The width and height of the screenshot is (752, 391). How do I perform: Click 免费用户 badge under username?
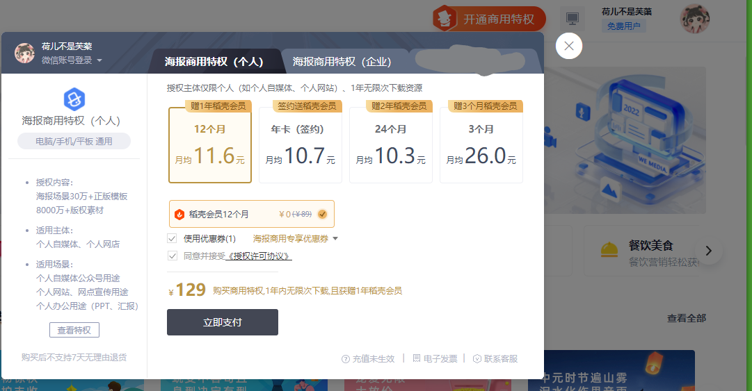point(623,26)
